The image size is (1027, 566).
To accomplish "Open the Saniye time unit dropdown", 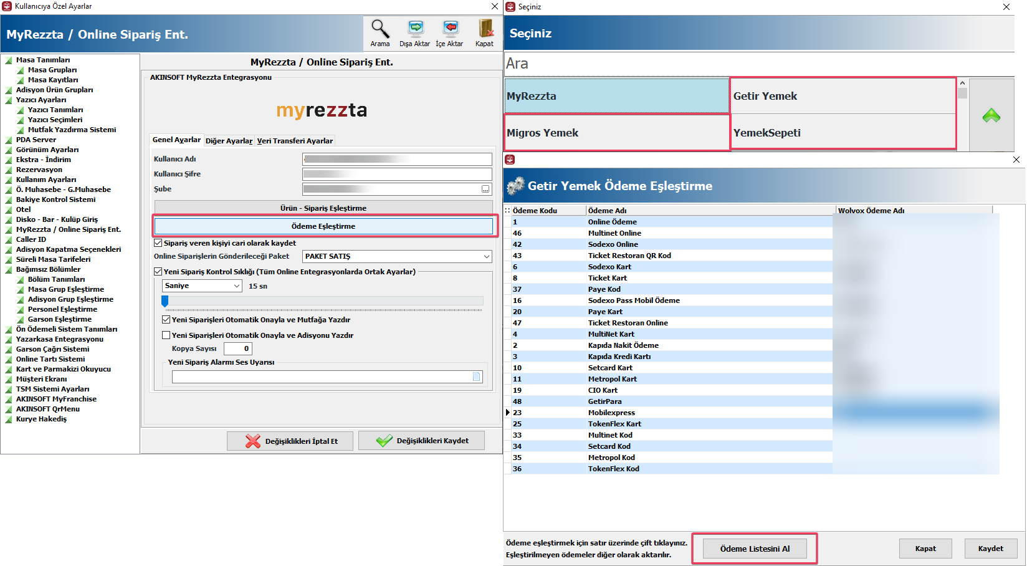I will click(x=202, y=285).
